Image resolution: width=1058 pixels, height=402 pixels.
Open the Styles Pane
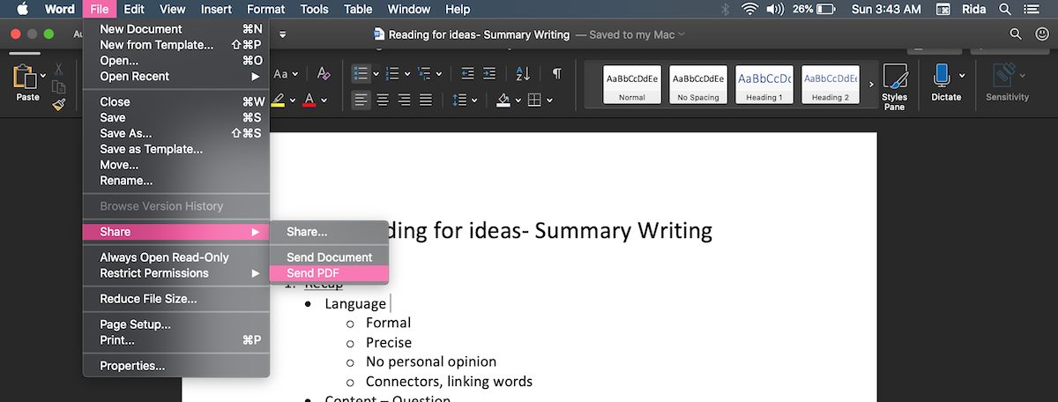click(x=894, y=86)
